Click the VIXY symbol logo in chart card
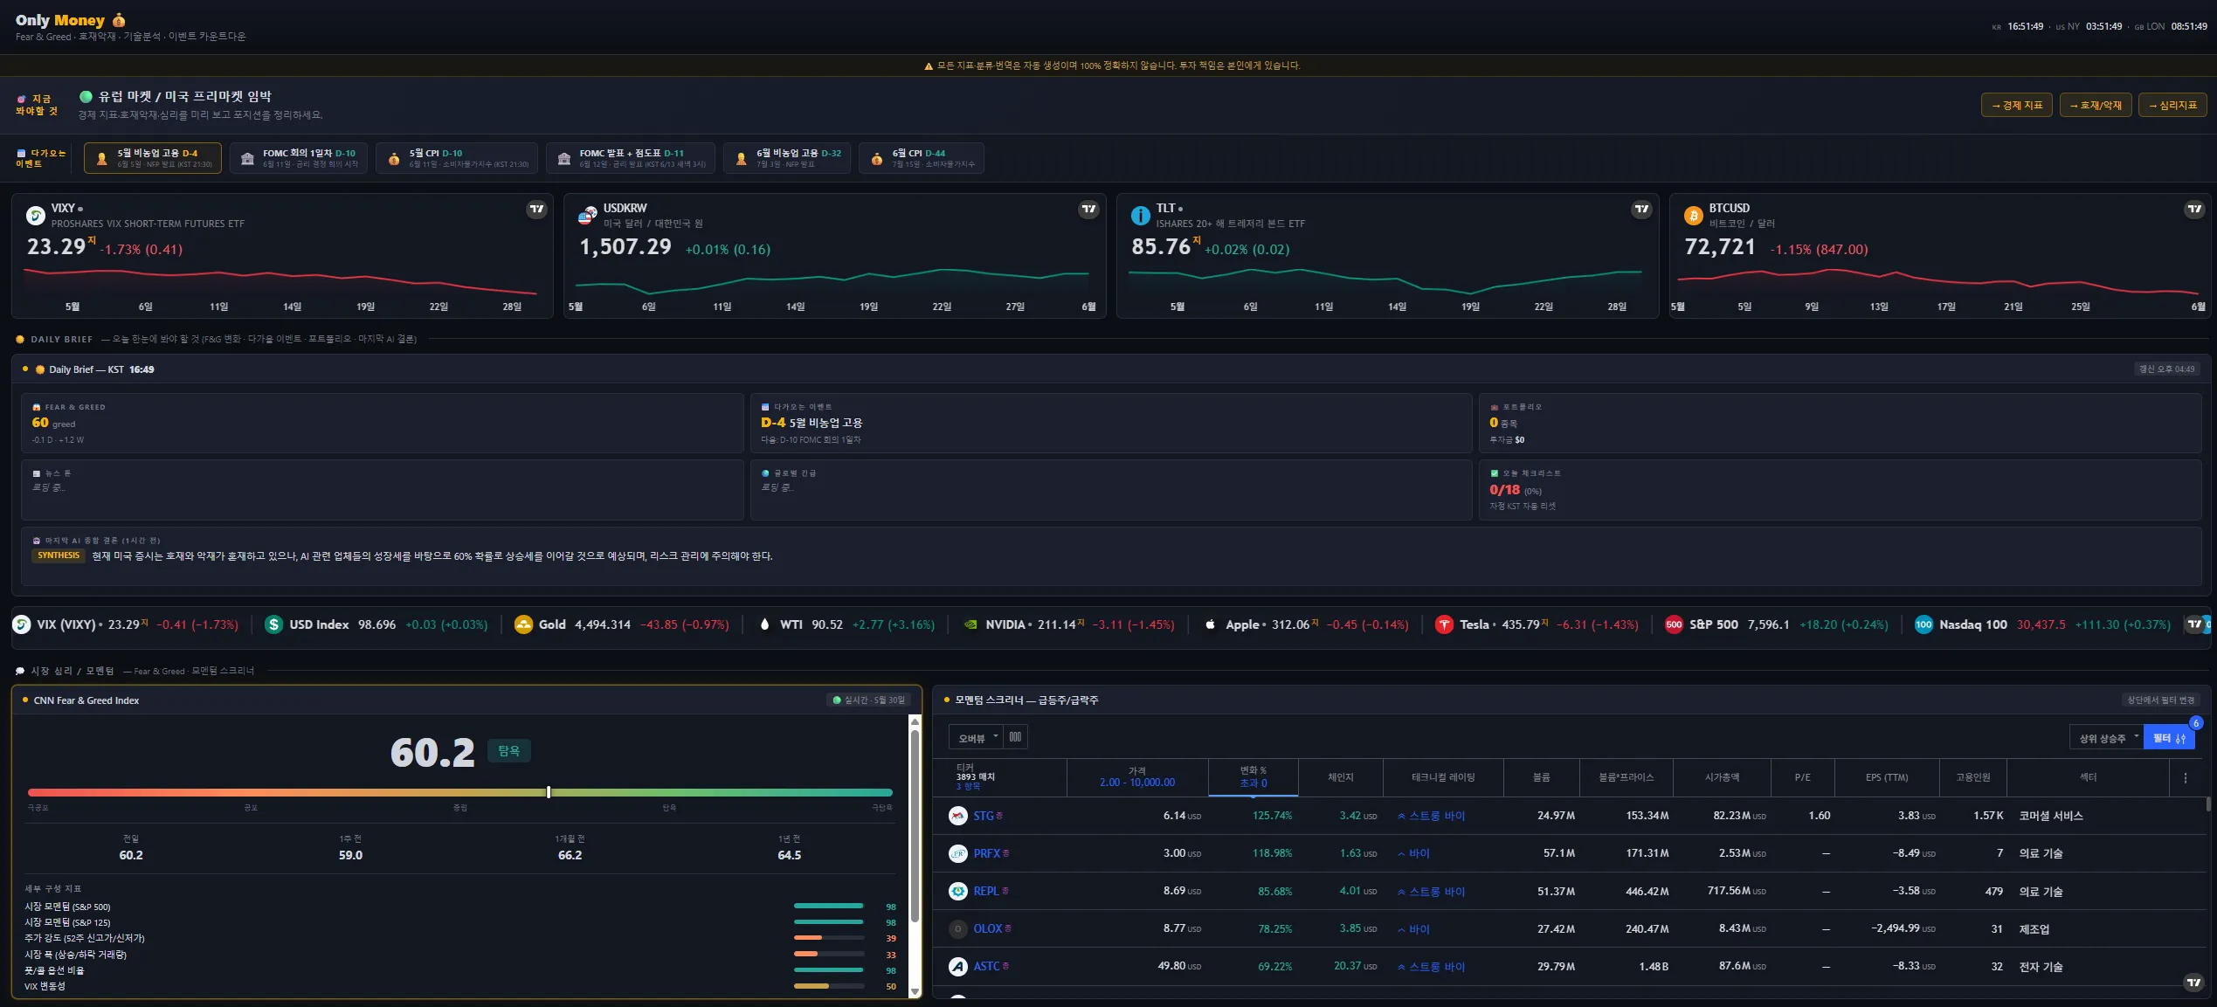2217x1007 pixels. [36, 215]
